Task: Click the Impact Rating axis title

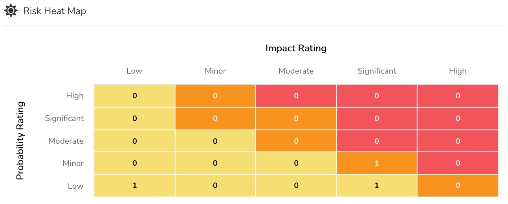Action: click(296, 48)
